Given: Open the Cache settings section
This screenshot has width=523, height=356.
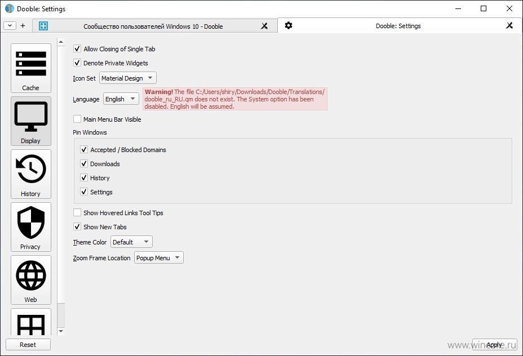Looking at the screenshot, I should pos(30,68).
